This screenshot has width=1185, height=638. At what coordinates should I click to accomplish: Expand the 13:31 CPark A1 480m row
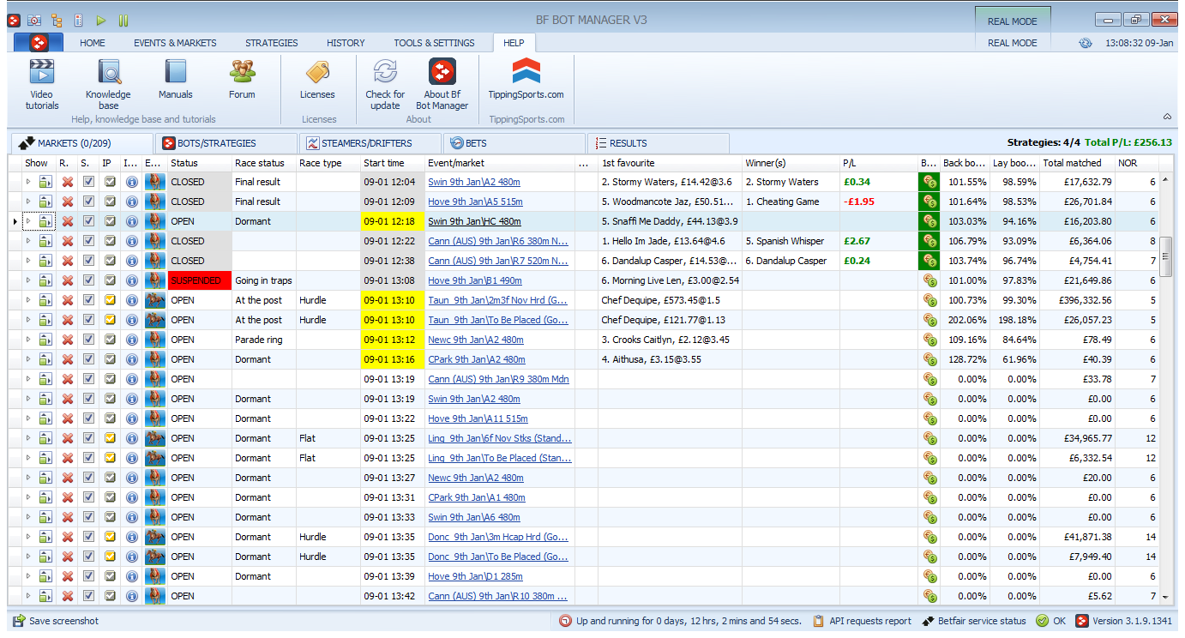click(x=27, y=497)
